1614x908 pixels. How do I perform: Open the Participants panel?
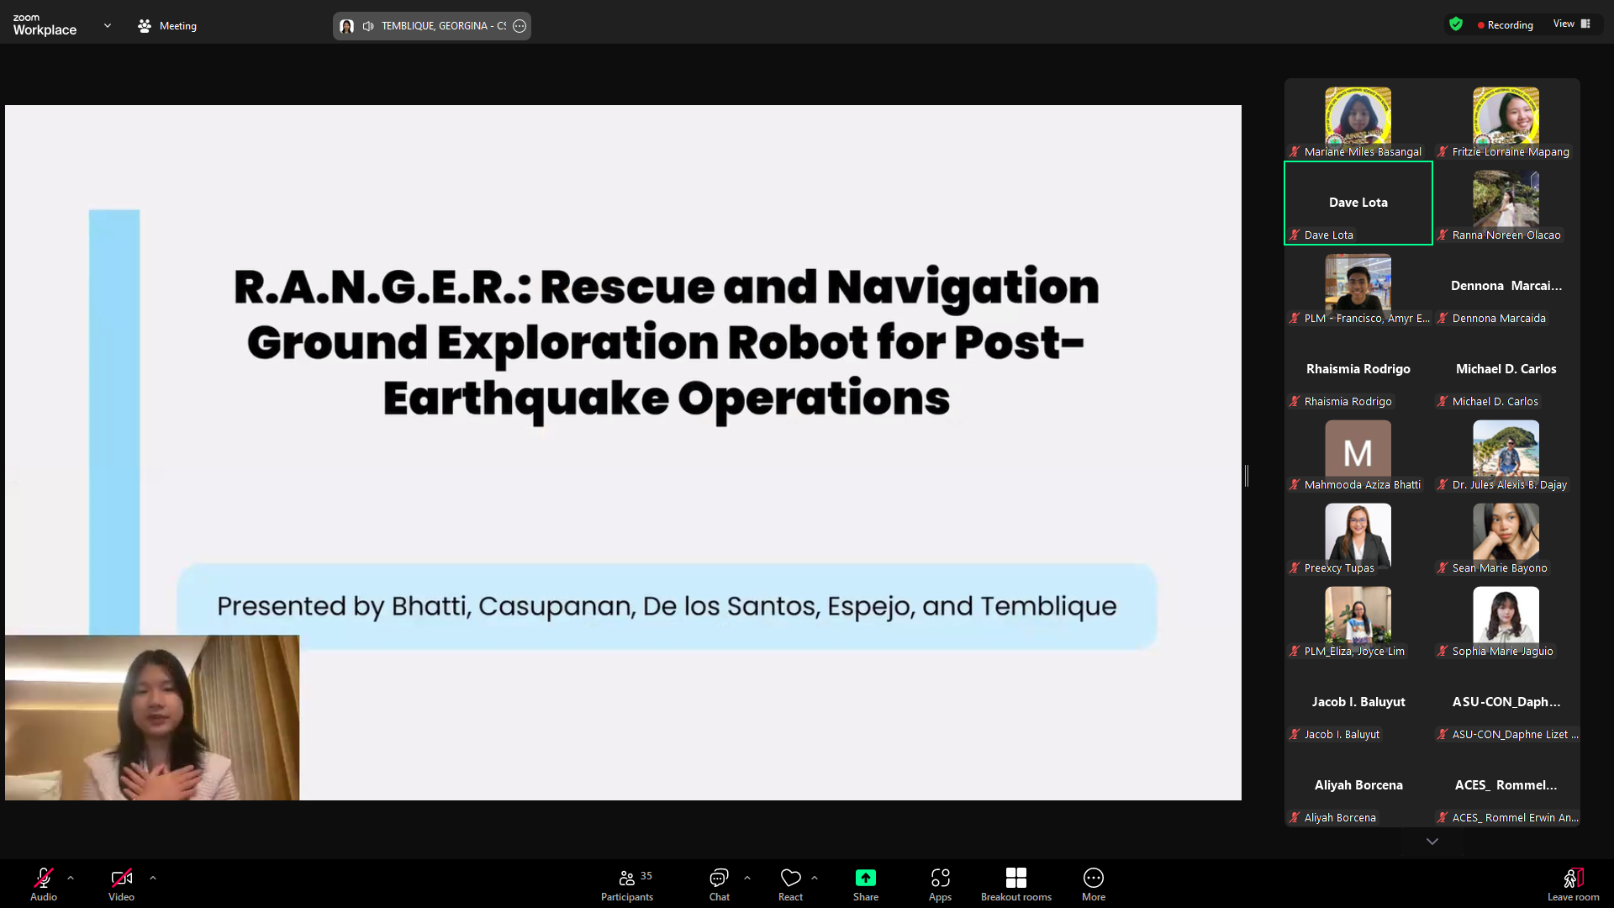pyautogui.click(x=626, y=884)
